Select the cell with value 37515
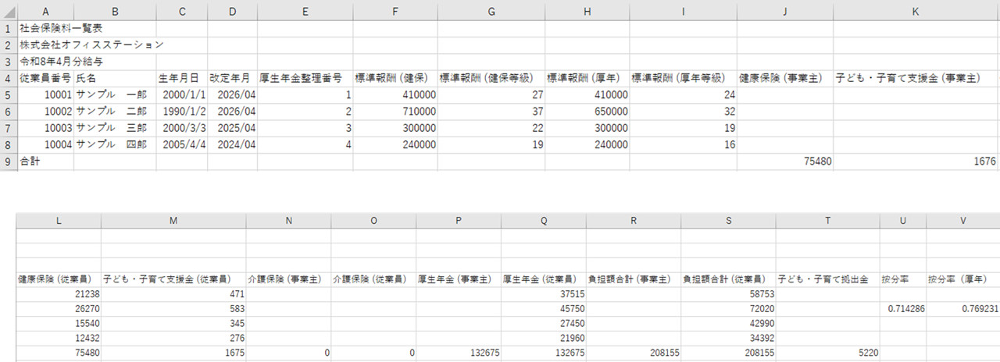Image resolution: width=1000 pixels, height=362 pixels. pyautogui.click(x=544, y=294)
